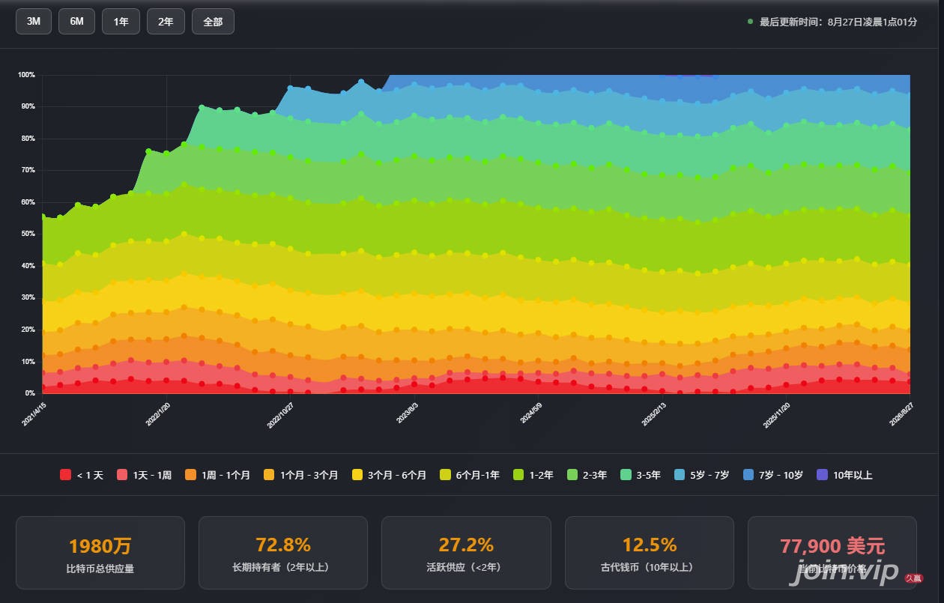Toggle the '1个月 - 3个月' legend swatch
The width and height of the screenshot is (944, 603).
click(x=268, y=475)
